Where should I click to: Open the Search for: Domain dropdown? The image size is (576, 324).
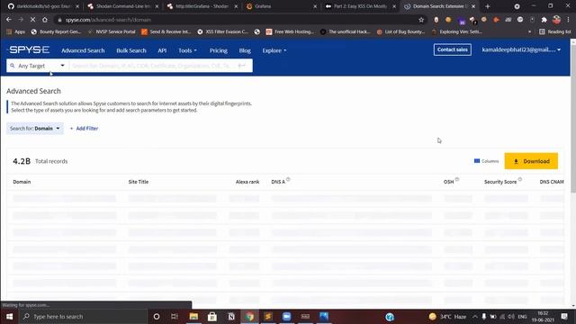coord(35,129)
